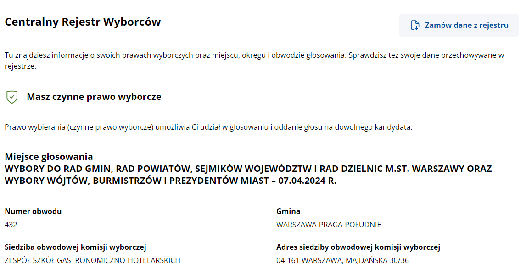526x274 pixels.
Task: Click the paragraph starting 'Prawo wybierania'
Action: click(x=208, y=127)
